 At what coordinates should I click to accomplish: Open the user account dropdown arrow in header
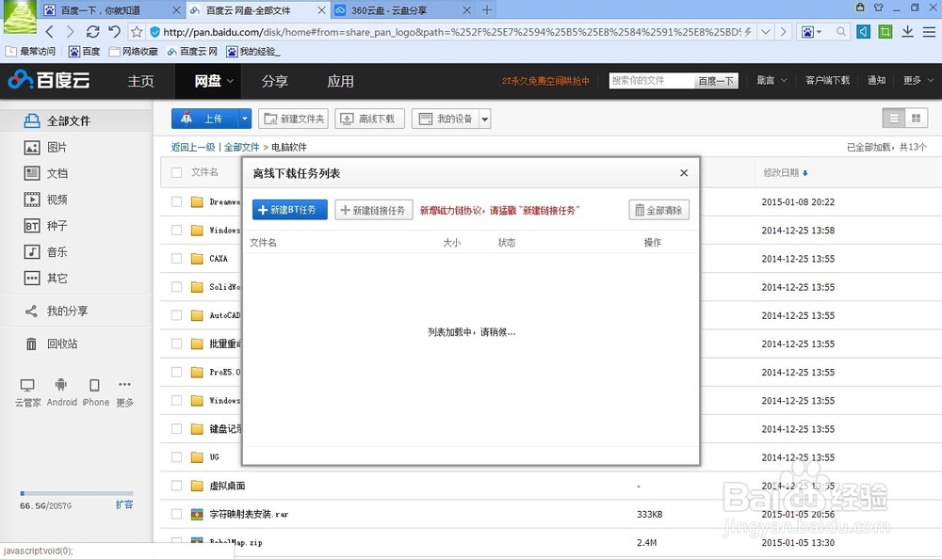point(784,80)
